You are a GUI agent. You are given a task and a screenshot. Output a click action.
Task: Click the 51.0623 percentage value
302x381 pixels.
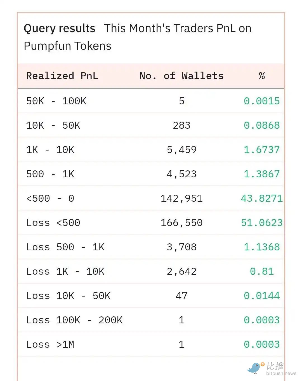261,223
